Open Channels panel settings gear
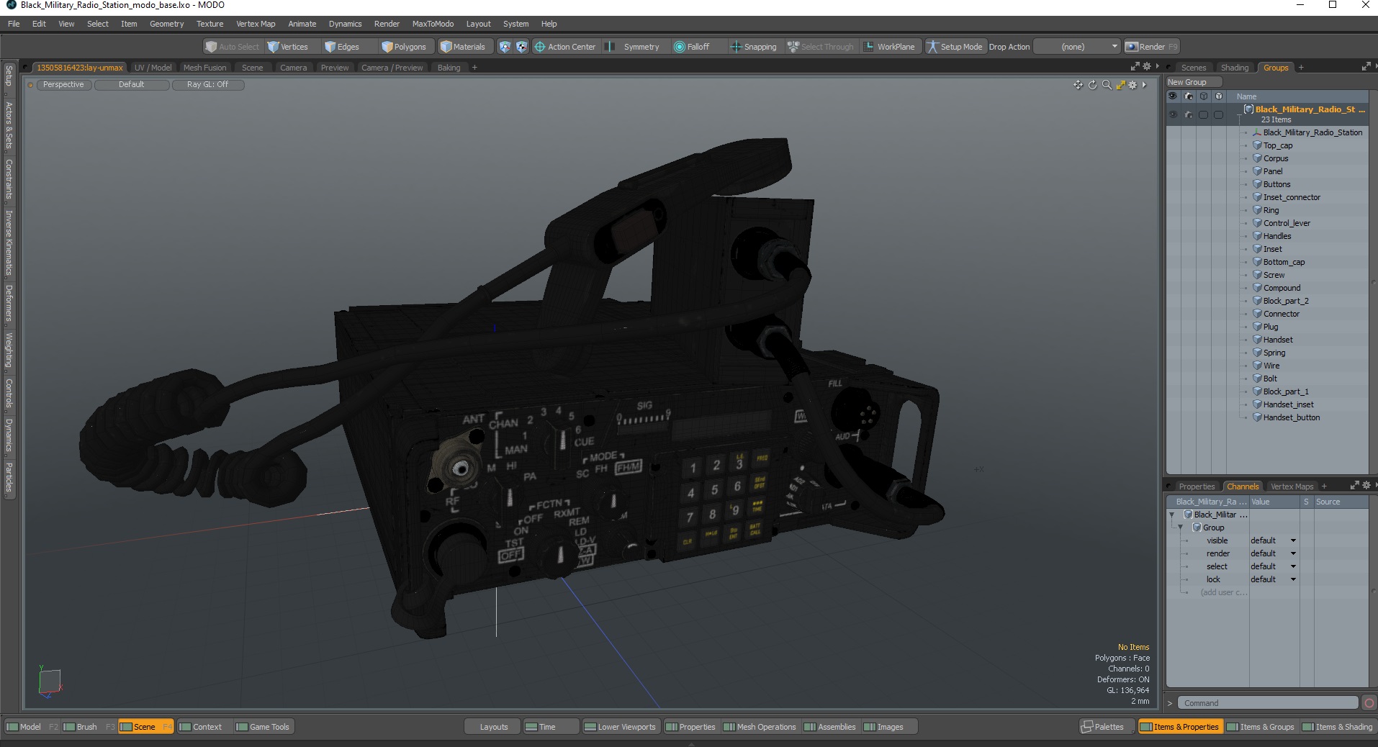This screenshot has width=1378, height=747. pyautogui.click(x=1366, y=485)
